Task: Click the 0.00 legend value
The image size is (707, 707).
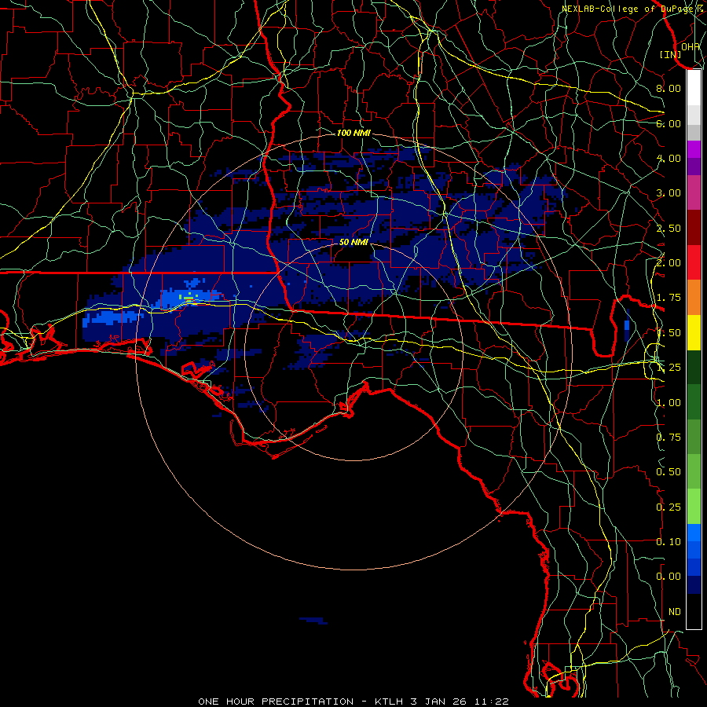Action: 669,577
